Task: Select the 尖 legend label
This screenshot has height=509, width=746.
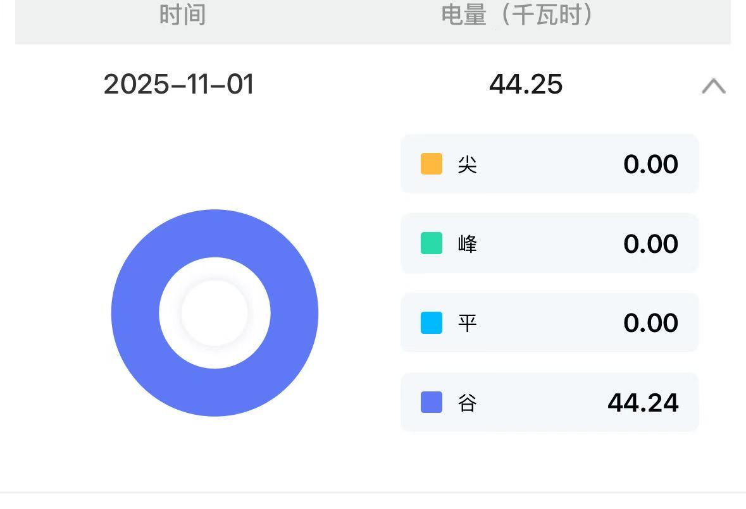Action: (468, 164)
